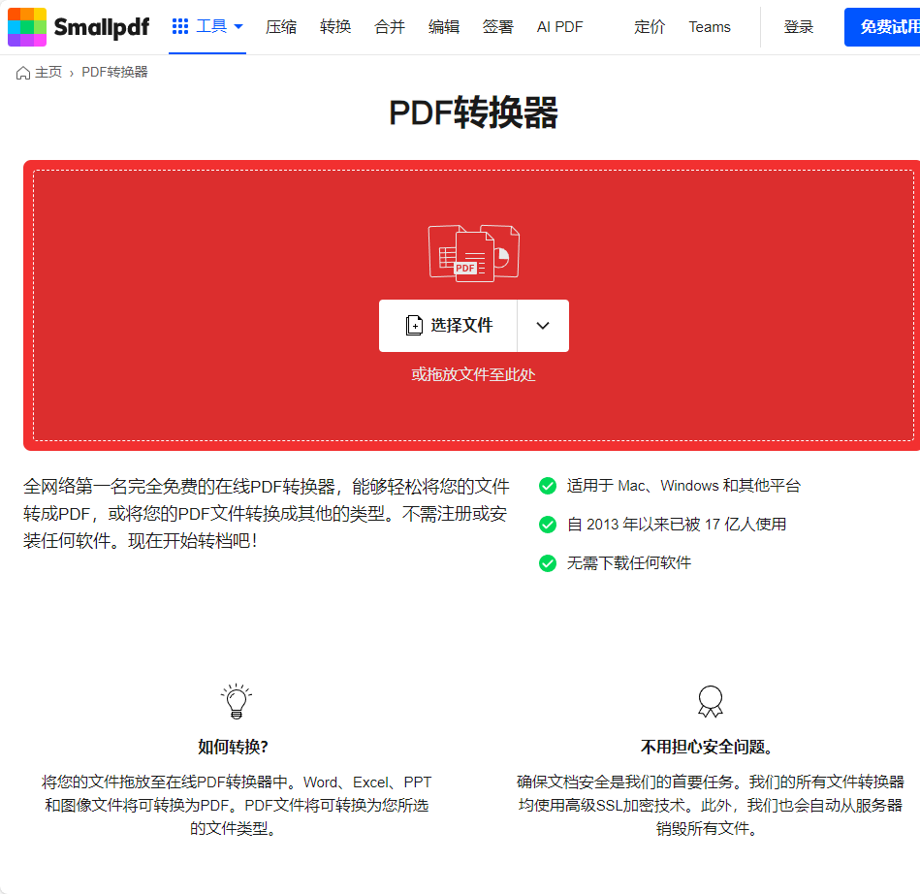Click the lightbulb icon above 如何转换
Image resolution: width=920 pixels, height=894 pixels.
pos(237,701)
